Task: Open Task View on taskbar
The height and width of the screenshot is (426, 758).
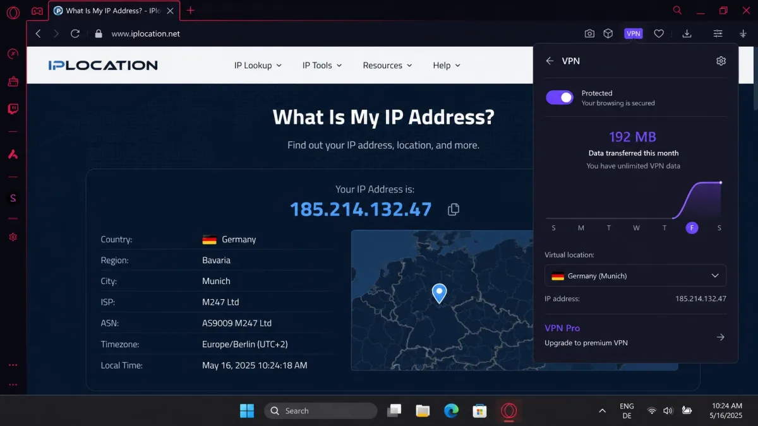Action: click(395, 411)
